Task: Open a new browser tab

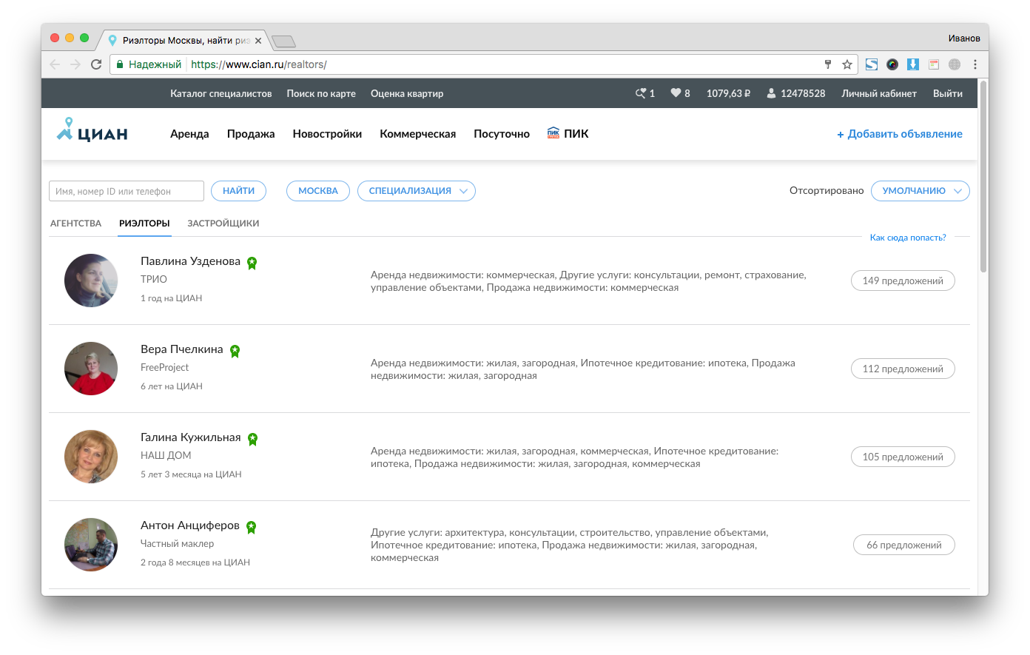Action: coord(283,41)
